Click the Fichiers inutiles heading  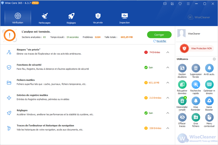(26, 80)
